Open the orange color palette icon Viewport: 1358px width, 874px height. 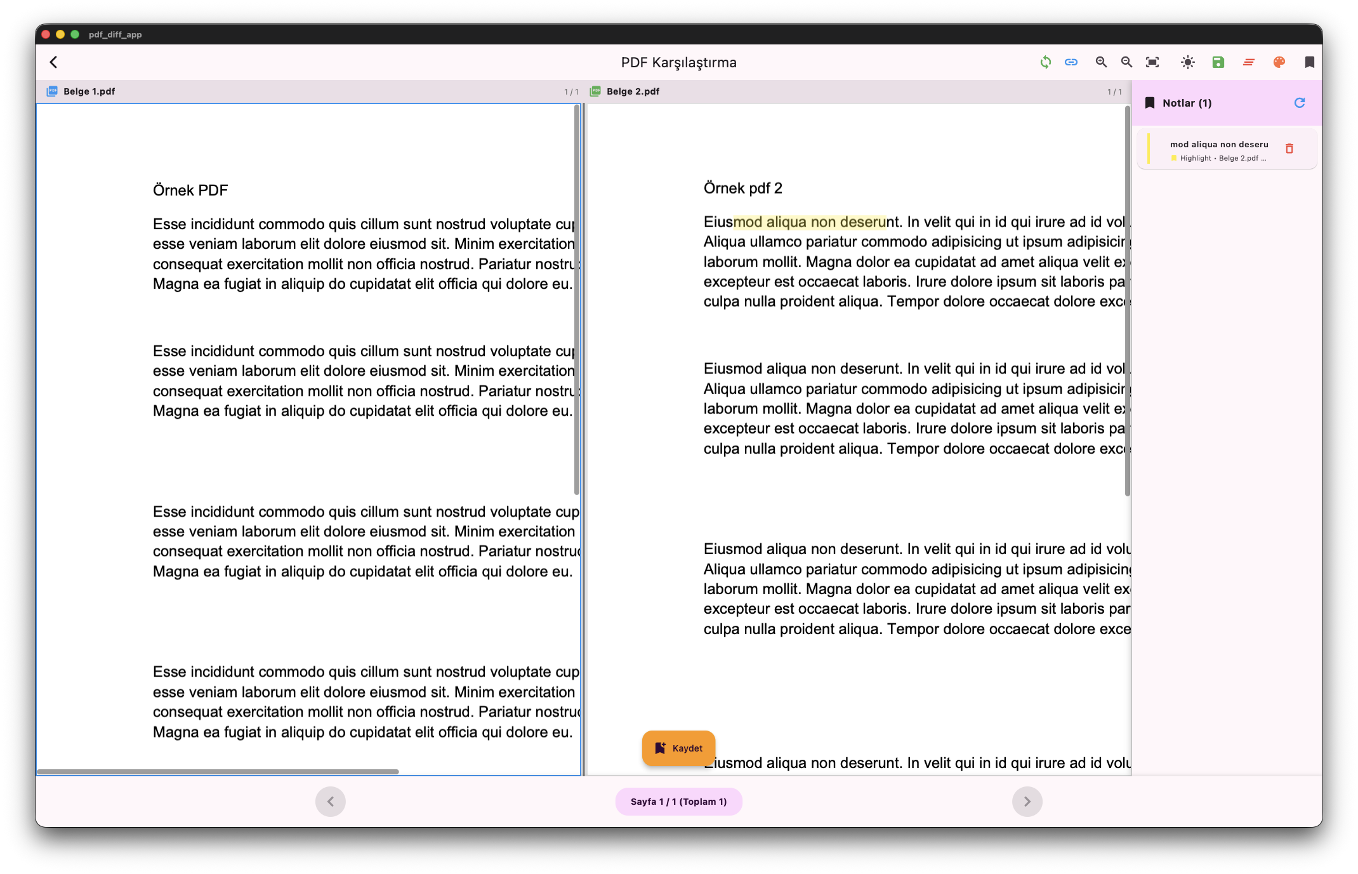click(x=1279, y=62)
